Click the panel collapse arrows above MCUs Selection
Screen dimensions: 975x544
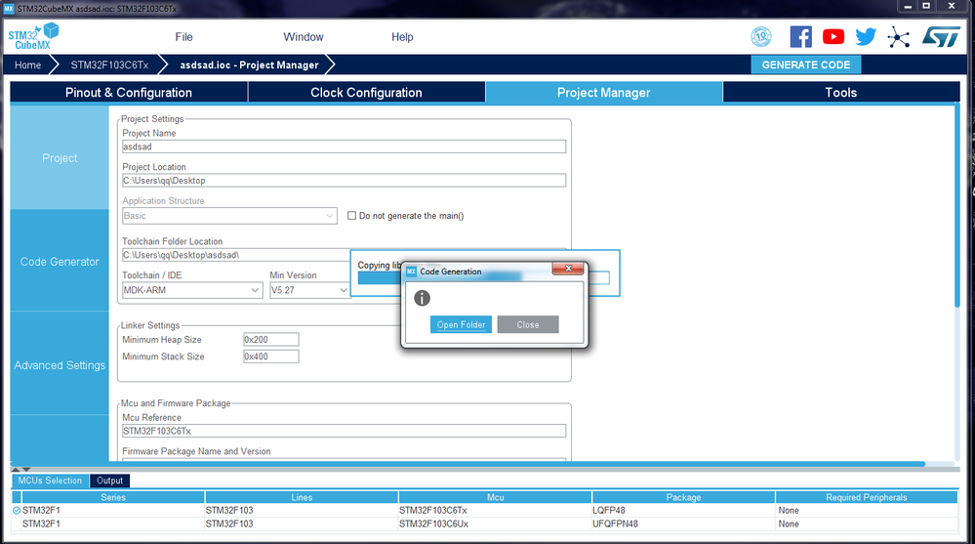[x=21, y=469]
